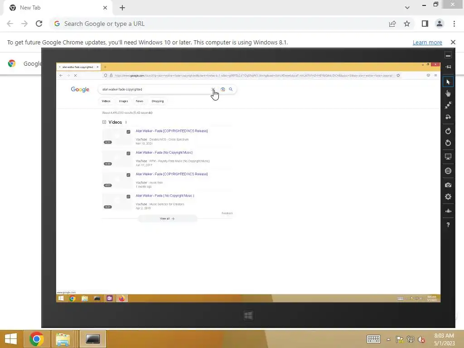Open the location globe tool
Screen dimensions: 464x348
(x=448, y=171)
